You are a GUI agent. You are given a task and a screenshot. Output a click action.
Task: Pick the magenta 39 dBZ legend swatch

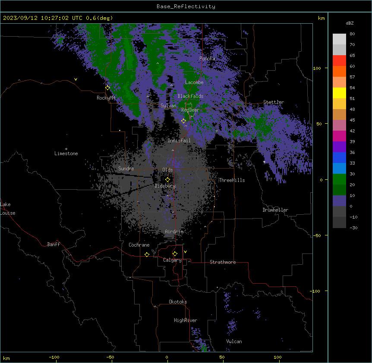click(x=339, y=136)
